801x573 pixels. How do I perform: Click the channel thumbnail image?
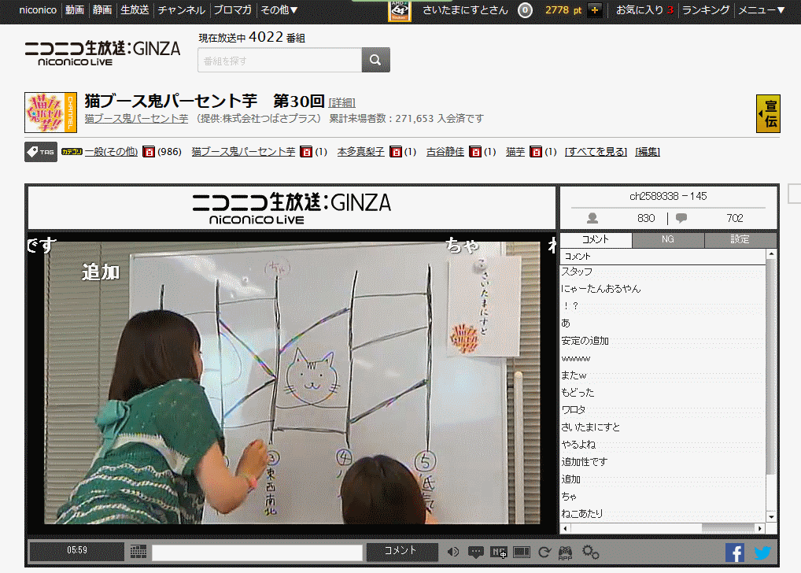click(x=50, y=113)
